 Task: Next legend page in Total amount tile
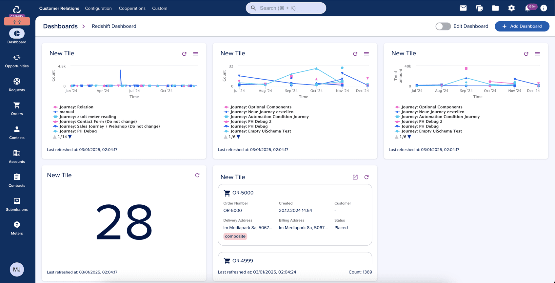click(409, 137)
